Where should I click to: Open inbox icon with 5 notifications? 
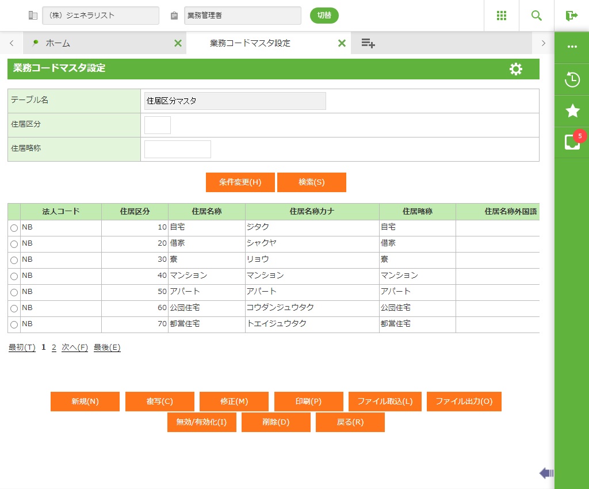click(572, 142)
